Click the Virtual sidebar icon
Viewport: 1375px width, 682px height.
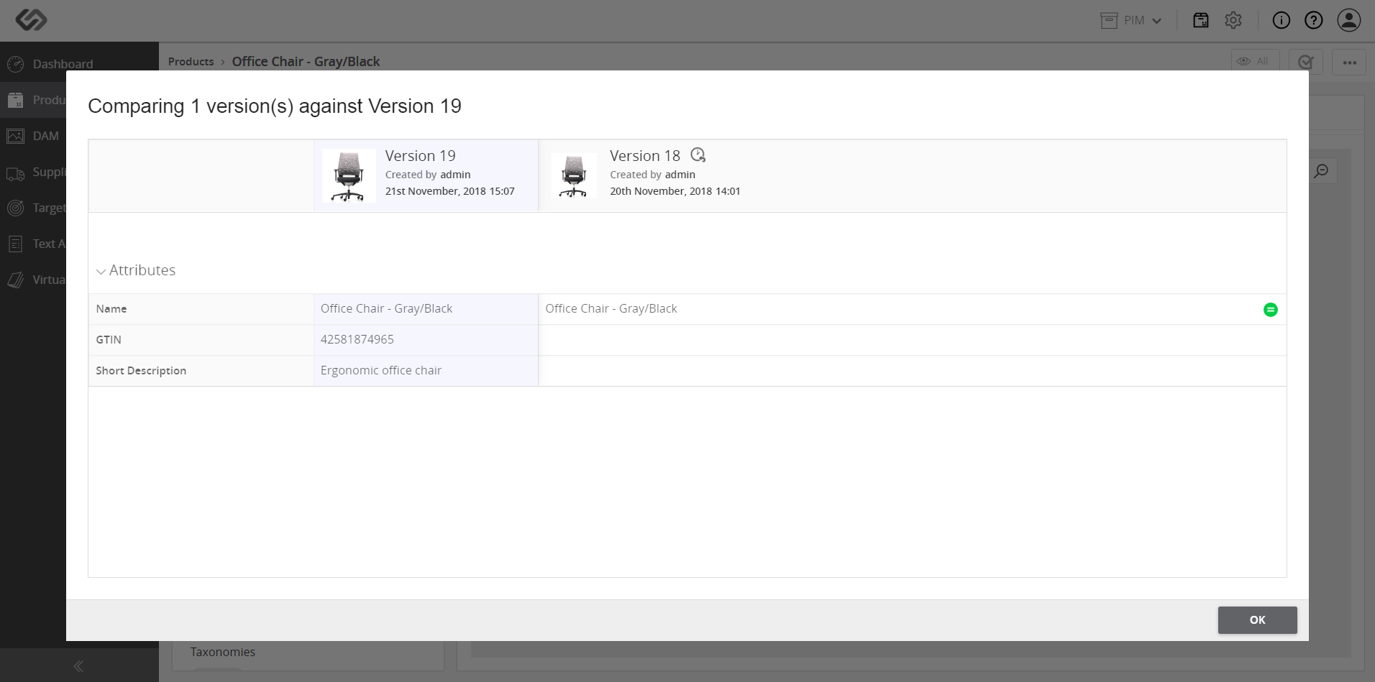coord(16,280)
